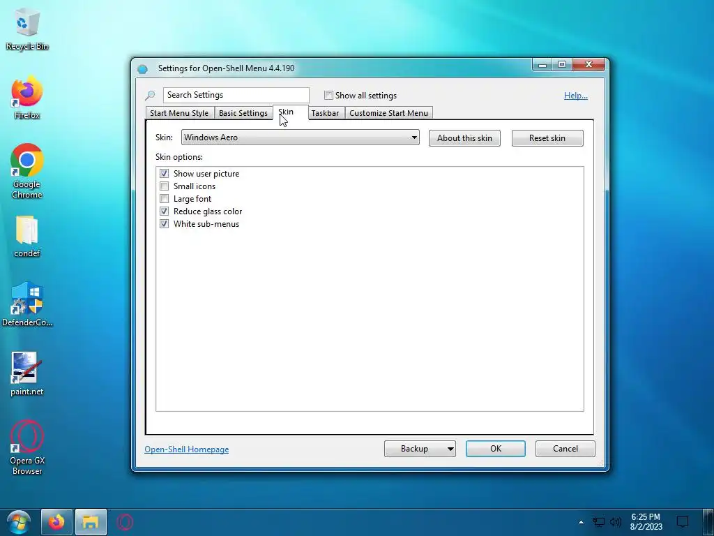Click the network tray icon
The image size is (714, 536).
pos(598,522)
